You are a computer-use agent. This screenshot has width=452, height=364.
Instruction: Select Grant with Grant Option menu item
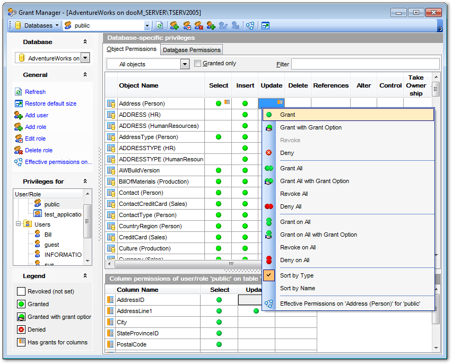tap(310, 127)
